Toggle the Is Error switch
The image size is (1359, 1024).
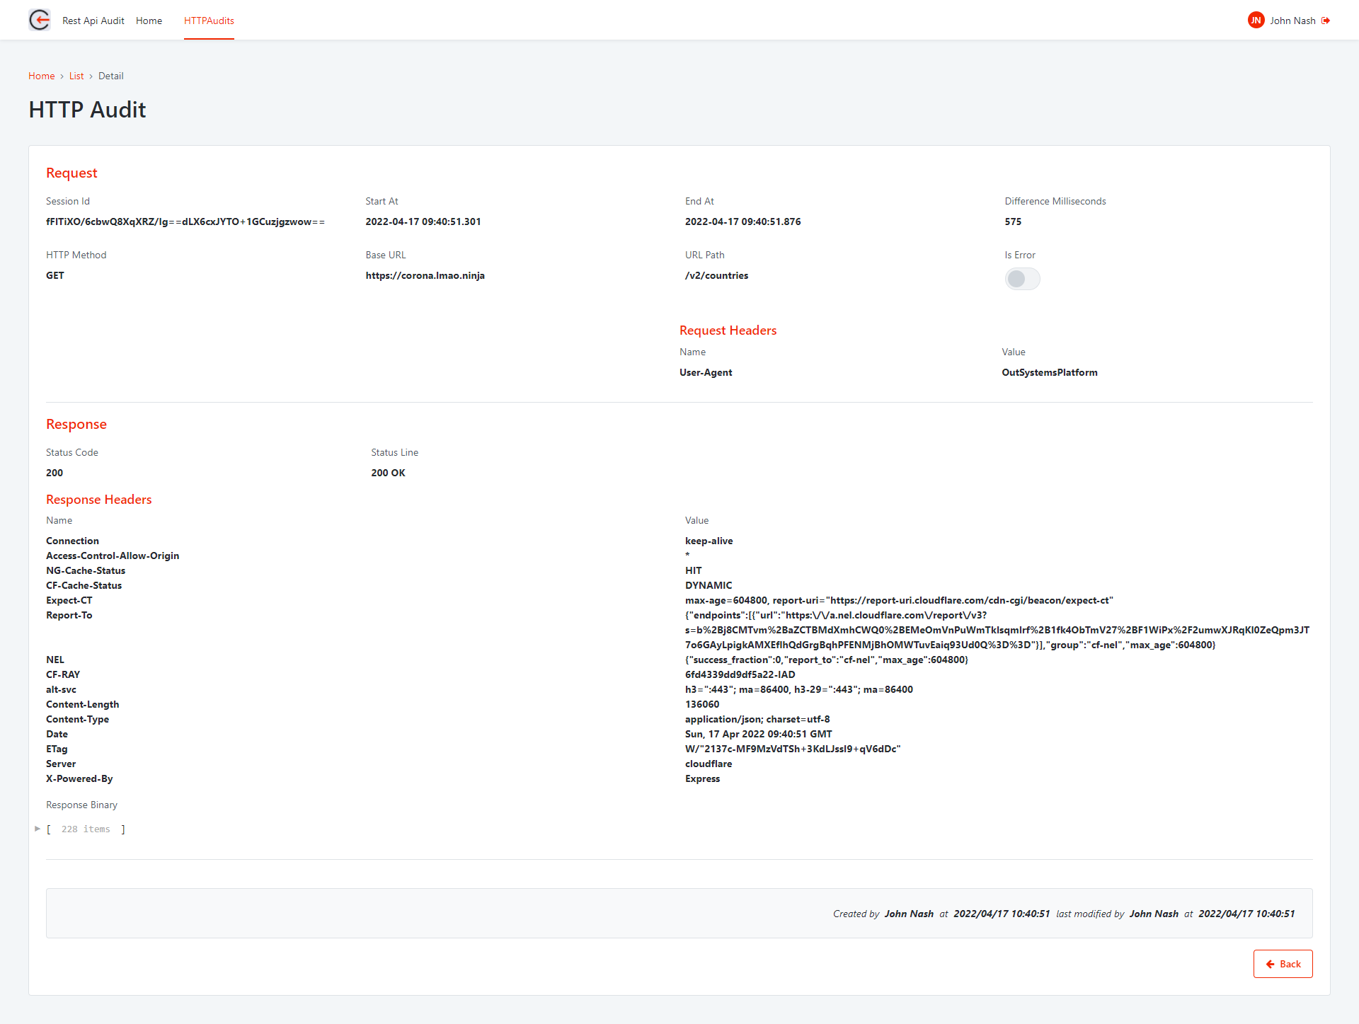pos(1022,279)
